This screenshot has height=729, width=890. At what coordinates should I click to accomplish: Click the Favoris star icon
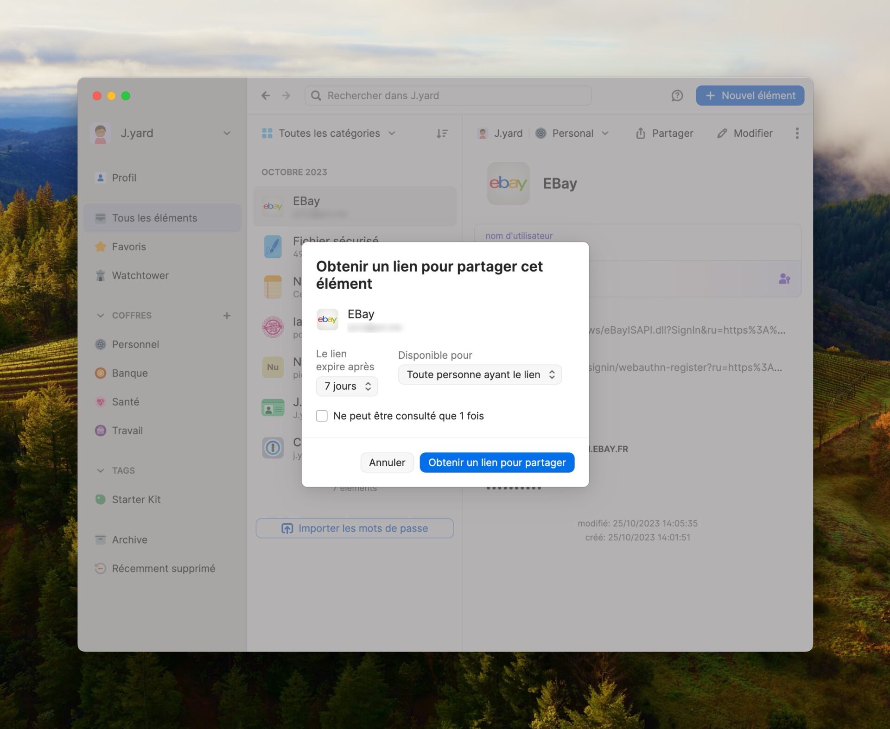pos(101,247)
